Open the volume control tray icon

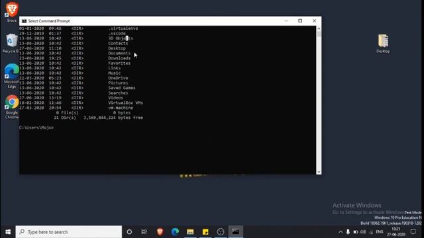coord(363,232)
